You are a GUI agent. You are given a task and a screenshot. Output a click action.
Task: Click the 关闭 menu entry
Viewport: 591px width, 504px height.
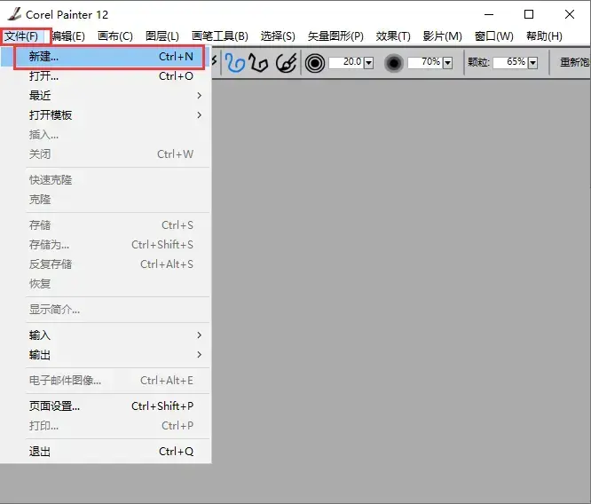click(x=106, y=154)
